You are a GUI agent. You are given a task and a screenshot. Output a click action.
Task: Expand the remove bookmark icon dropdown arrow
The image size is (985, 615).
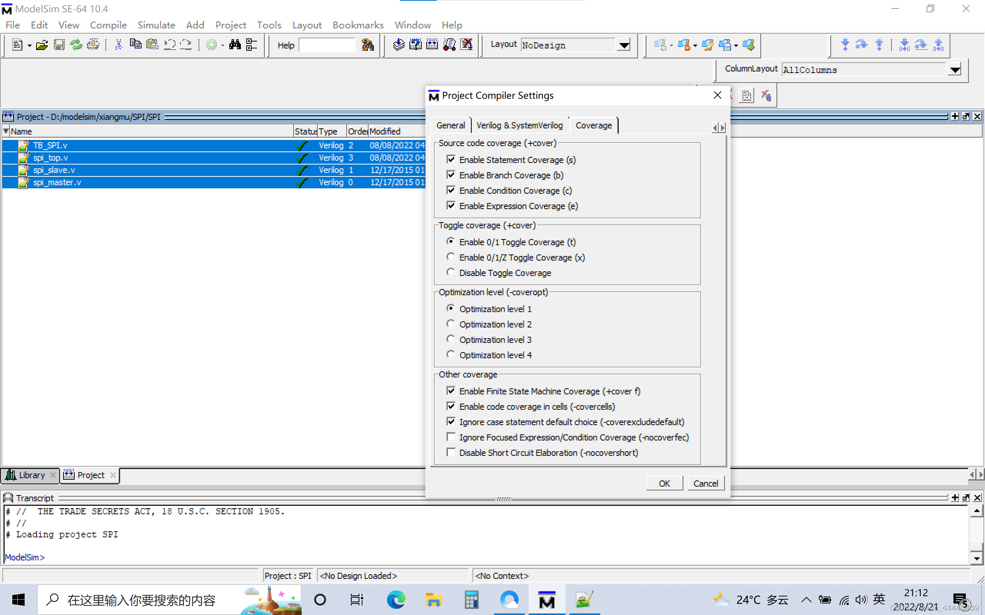click(x=695, y=46)
